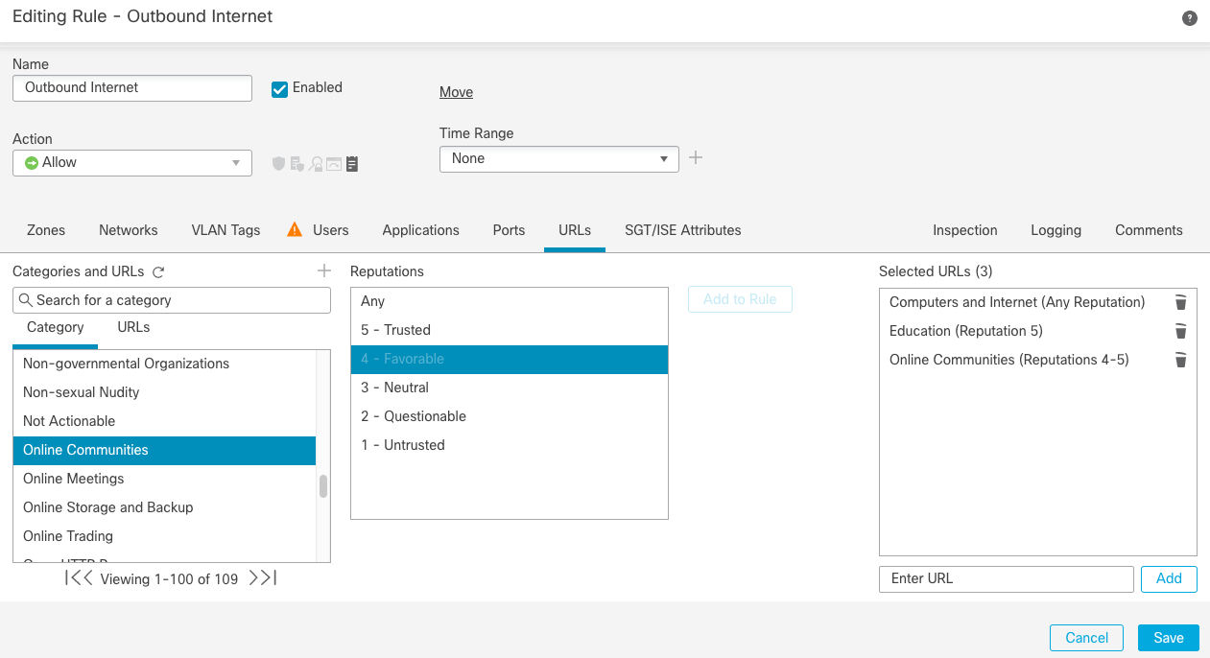Select the Any reputation
This screenshot has height=658, width=1210.
[510, 301]
